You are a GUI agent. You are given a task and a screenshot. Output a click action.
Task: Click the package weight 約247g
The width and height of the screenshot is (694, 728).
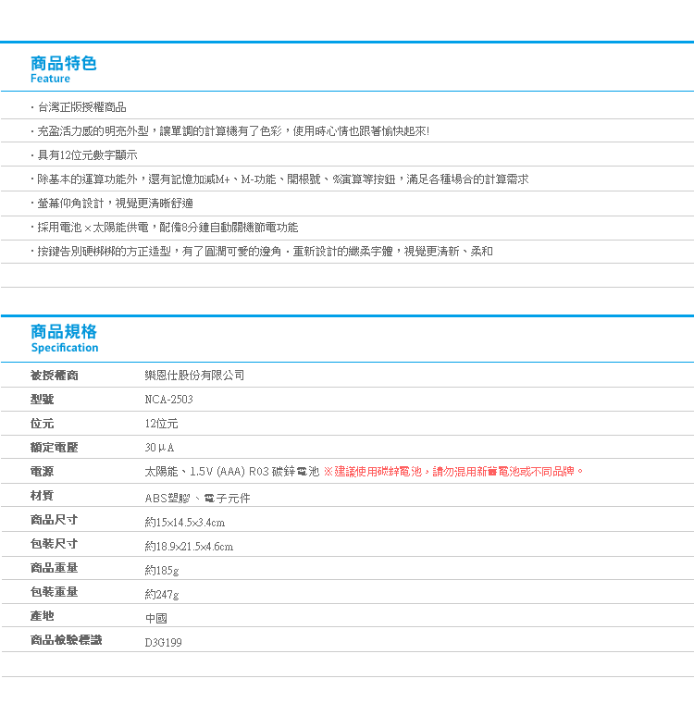tap(162, 594)
